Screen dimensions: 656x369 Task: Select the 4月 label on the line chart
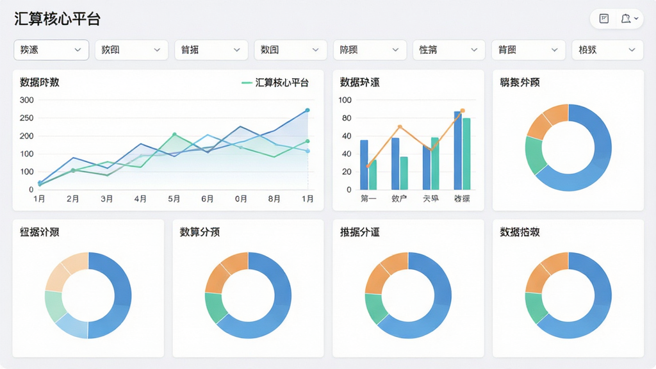click(140, 199)
